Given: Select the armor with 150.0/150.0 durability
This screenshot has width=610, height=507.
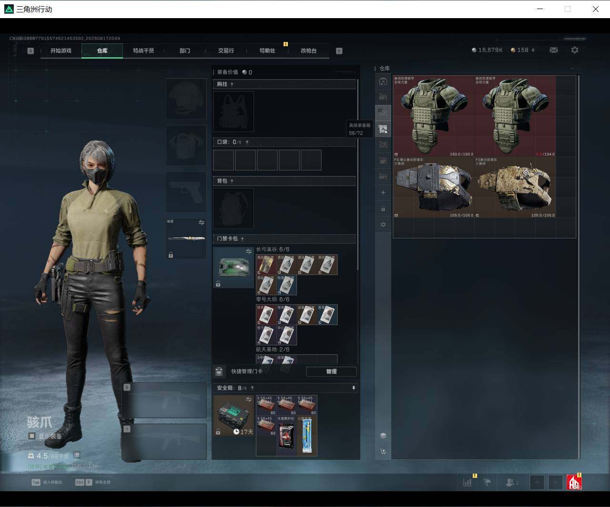Looking at the screenshot, I should point(434,116).
